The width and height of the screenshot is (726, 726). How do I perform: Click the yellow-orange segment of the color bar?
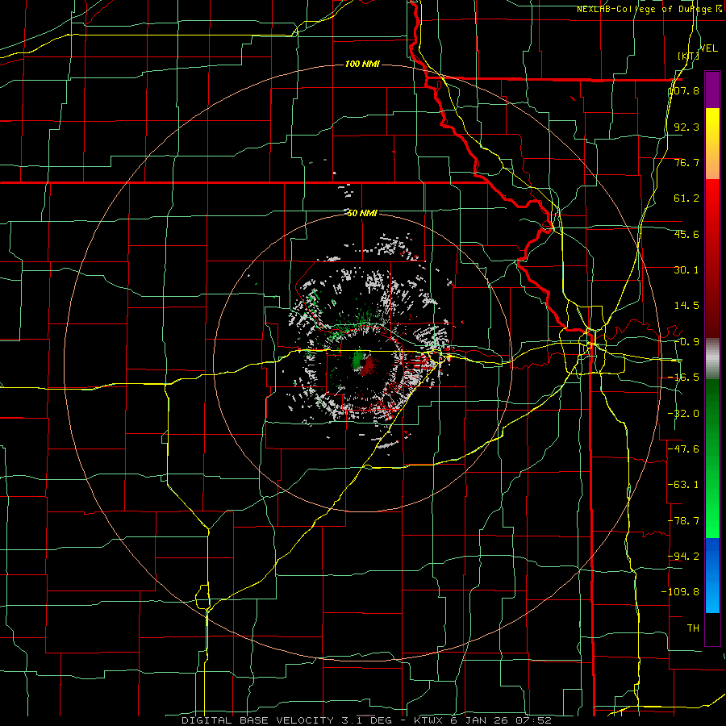click(x=712, y=144)
